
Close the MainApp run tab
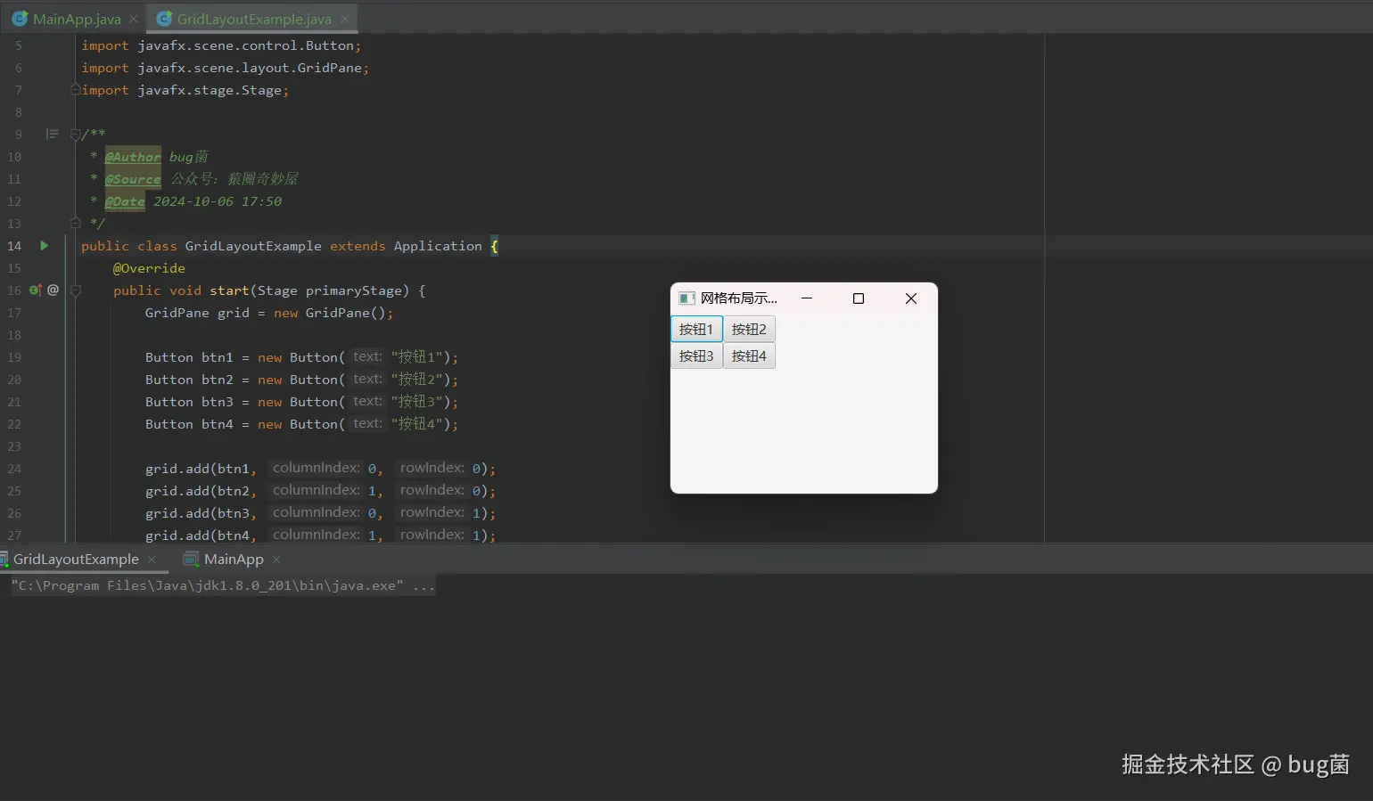pos(276,560)
